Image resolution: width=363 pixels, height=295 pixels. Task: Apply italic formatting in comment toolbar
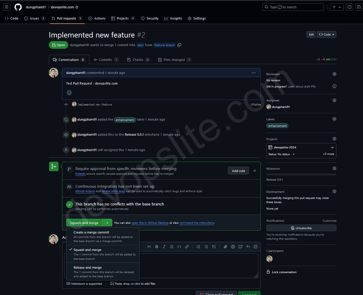click(x=164, y=247)
